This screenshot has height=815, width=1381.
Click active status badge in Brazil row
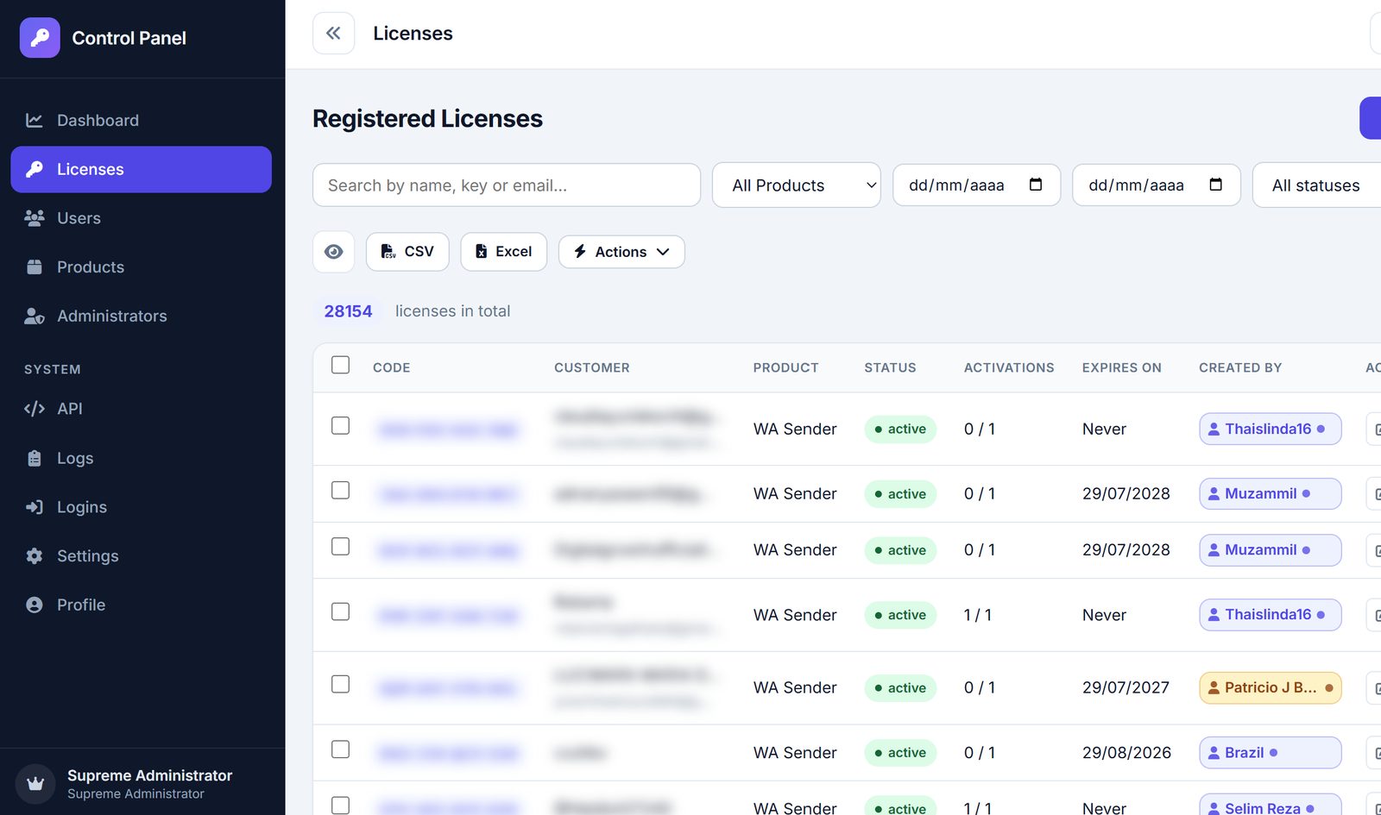900,753
